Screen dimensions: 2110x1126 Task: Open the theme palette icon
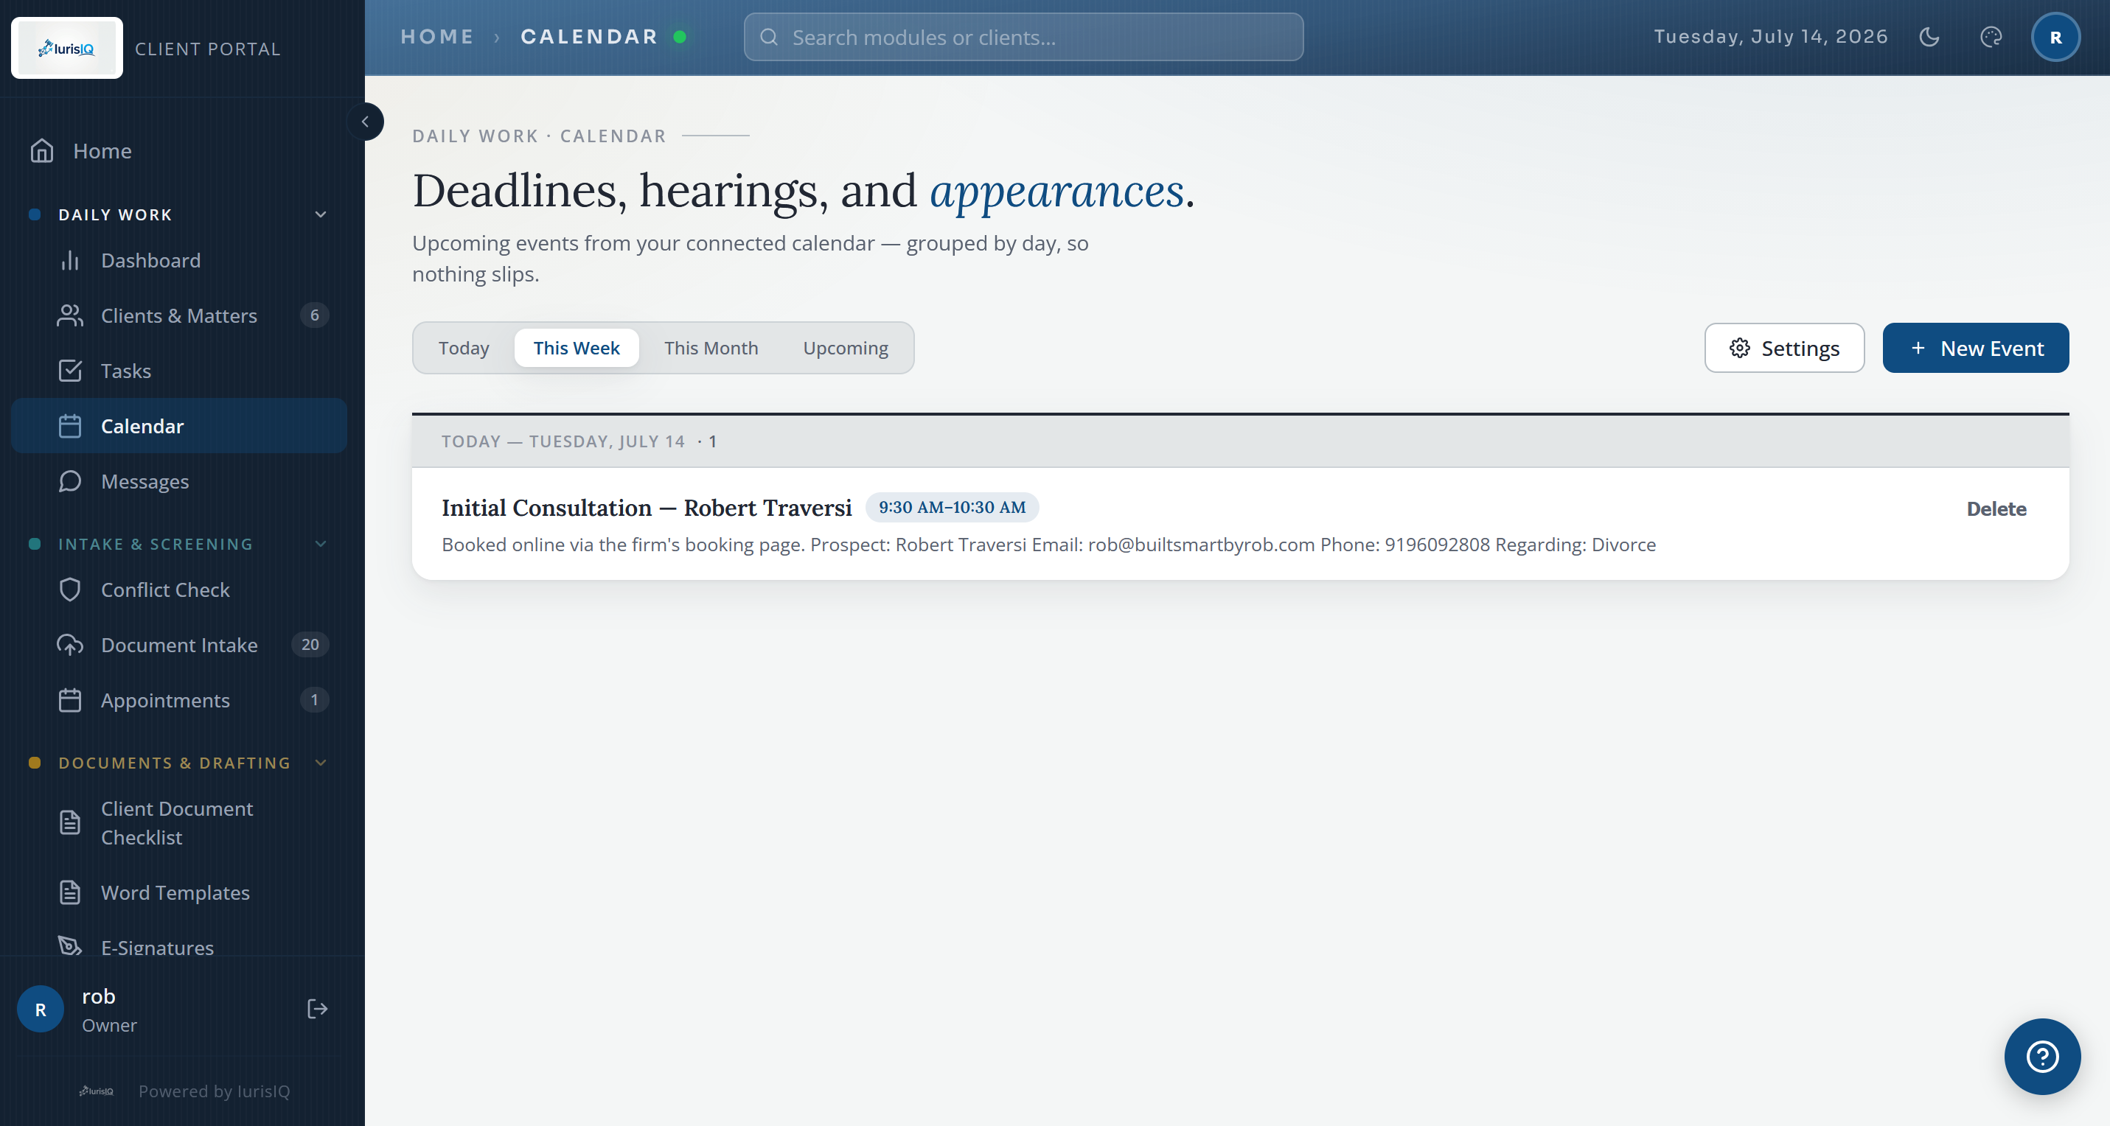click(x=1991, y=37)
